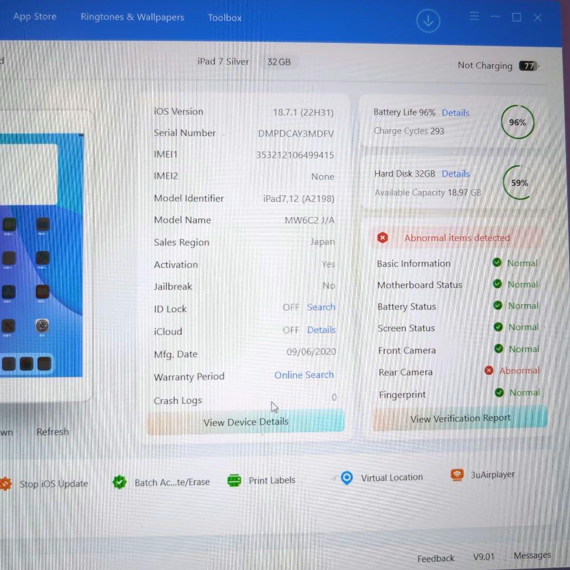This screenshot has width=570, height=570.
Task: Open Battery Life Details link
Action: (x=455, y=113)
